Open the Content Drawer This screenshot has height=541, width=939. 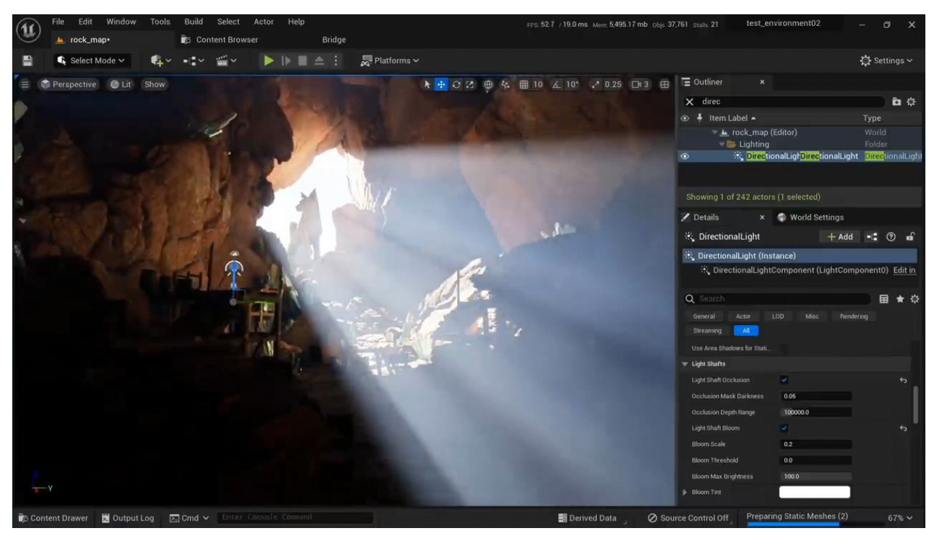pos(54,518)
